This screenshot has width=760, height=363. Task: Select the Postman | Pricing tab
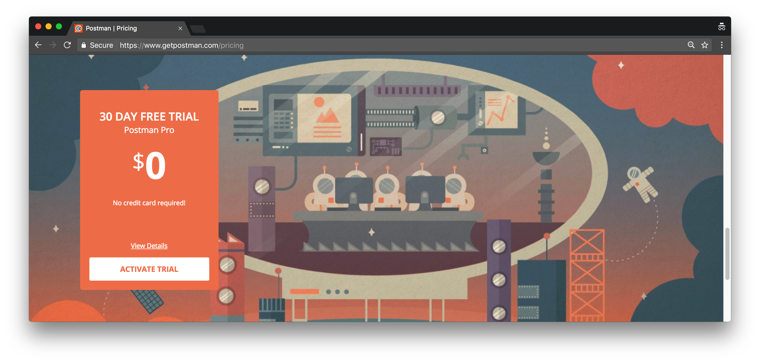click(x=129, y=28)
